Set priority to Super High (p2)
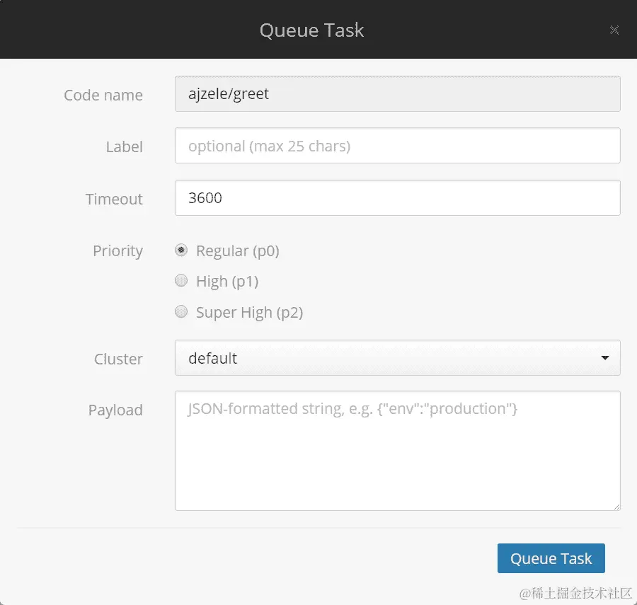 coord(181,311)
